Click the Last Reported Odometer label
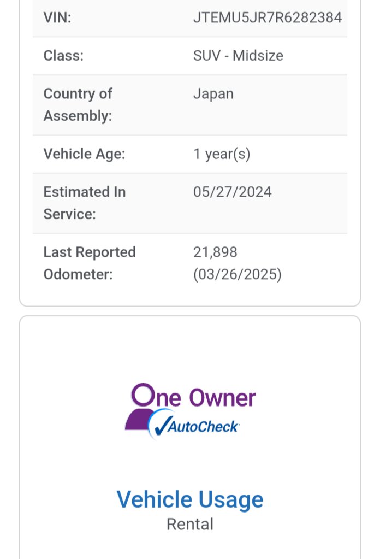Image resolution: width=380 pixels, height=559 pixels. [x=90, y=263]
